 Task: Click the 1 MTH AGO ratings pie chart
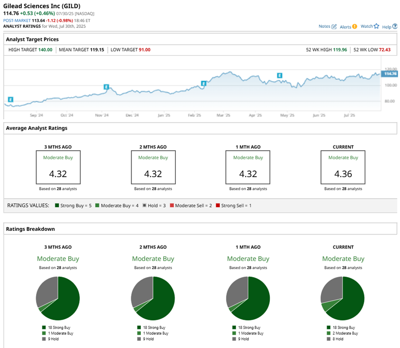[x=248, y=298]
